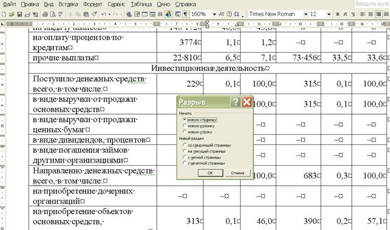
Task: Click the ruler tab type selector
Action: point(2,24)
